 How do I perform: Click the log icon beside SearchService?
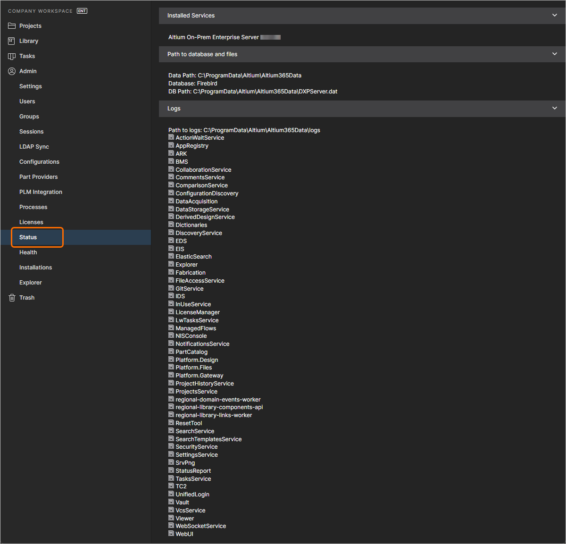(x=171, y=431)
